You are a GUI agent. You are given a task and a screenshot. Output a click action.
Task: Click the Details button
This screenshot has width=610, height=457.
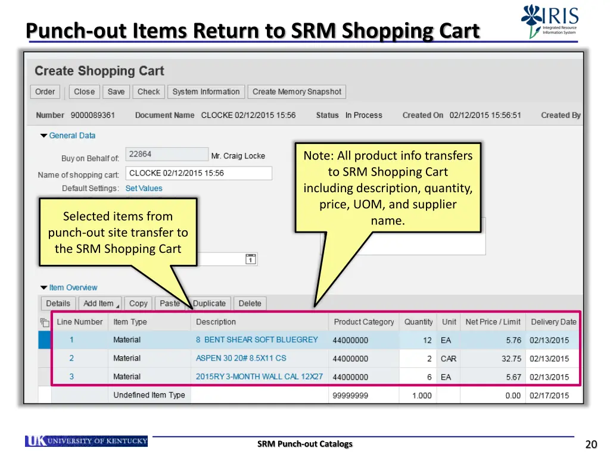pyautogui.click(x=58, y=303)
